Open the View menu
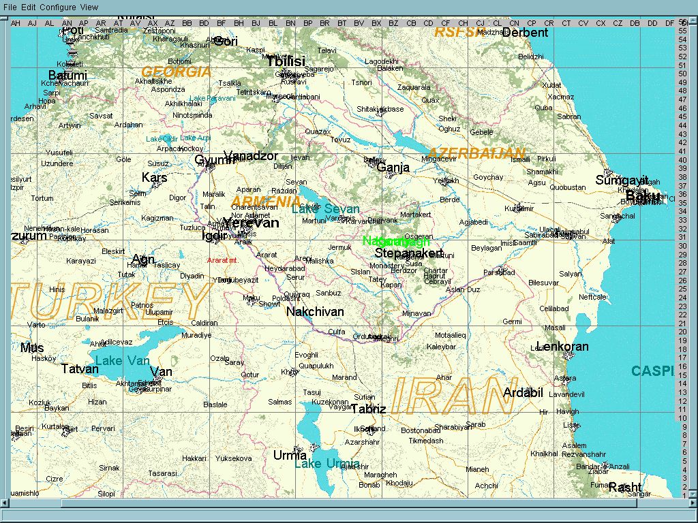 pos(89,7)
